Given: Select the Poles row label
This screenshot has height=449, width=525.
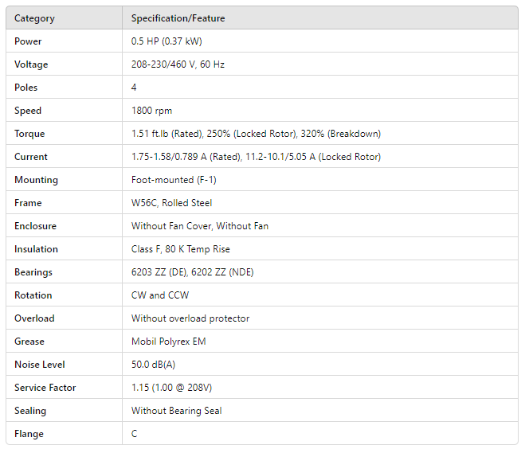Looking at the screenshot, I should point(26,88).
